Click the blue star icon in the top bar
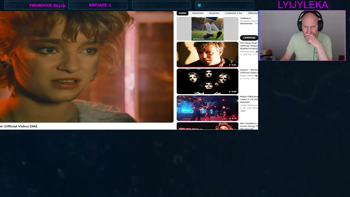 (199, 5)
